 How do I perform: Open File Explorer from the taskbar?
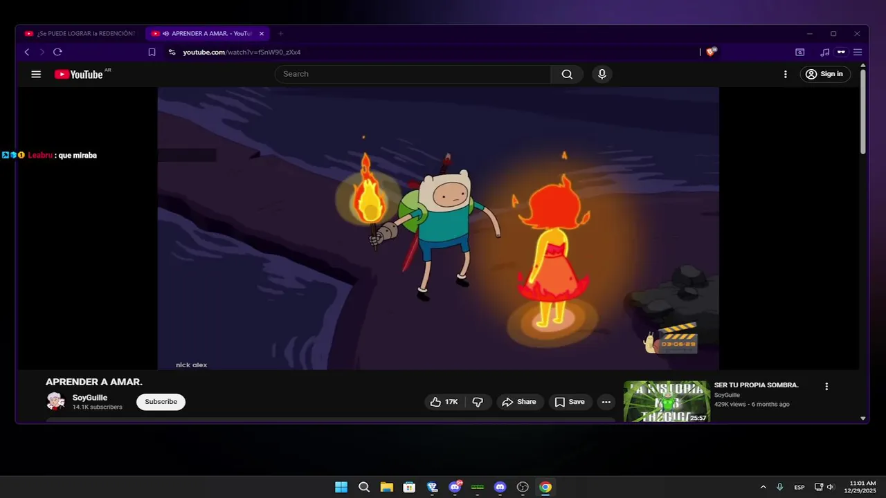[386, 487]
